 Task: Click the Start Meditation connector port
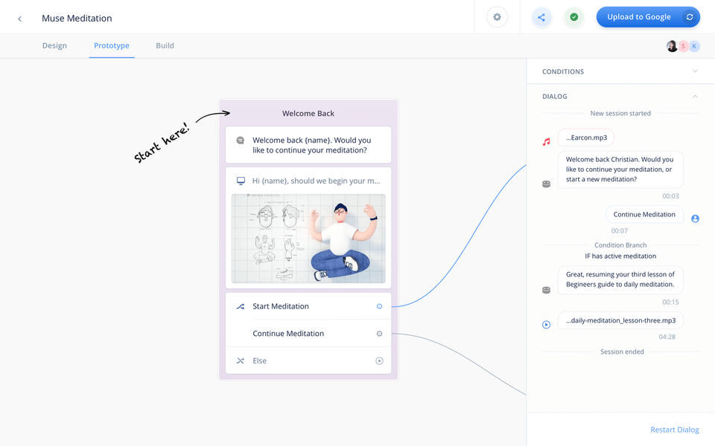click(x=379, y=306)
